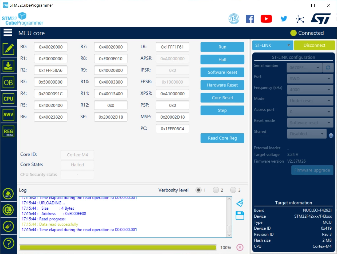Click the R0 register field
Screen dimensions: 337x254
click(x=50, y=47)
